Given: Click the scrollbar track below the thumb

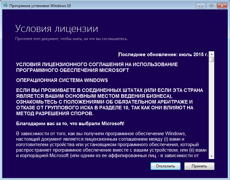Looking at the screenshot, I should 212,108.
